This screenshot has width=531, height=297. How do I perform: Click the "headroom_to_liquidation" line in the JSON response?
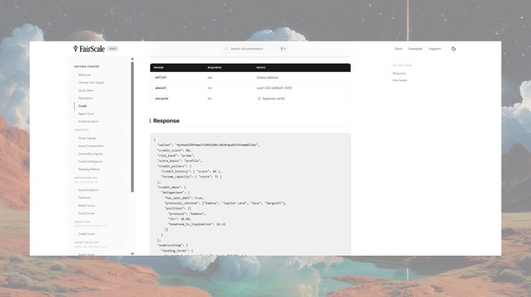pyautogui.click(x=197, y=224)
